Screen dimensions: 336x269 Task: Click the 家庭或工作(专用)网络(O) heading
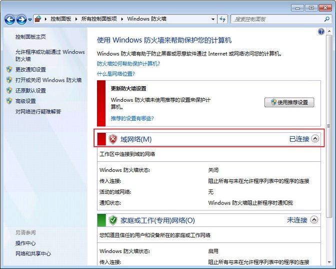[x=157, y=220]
